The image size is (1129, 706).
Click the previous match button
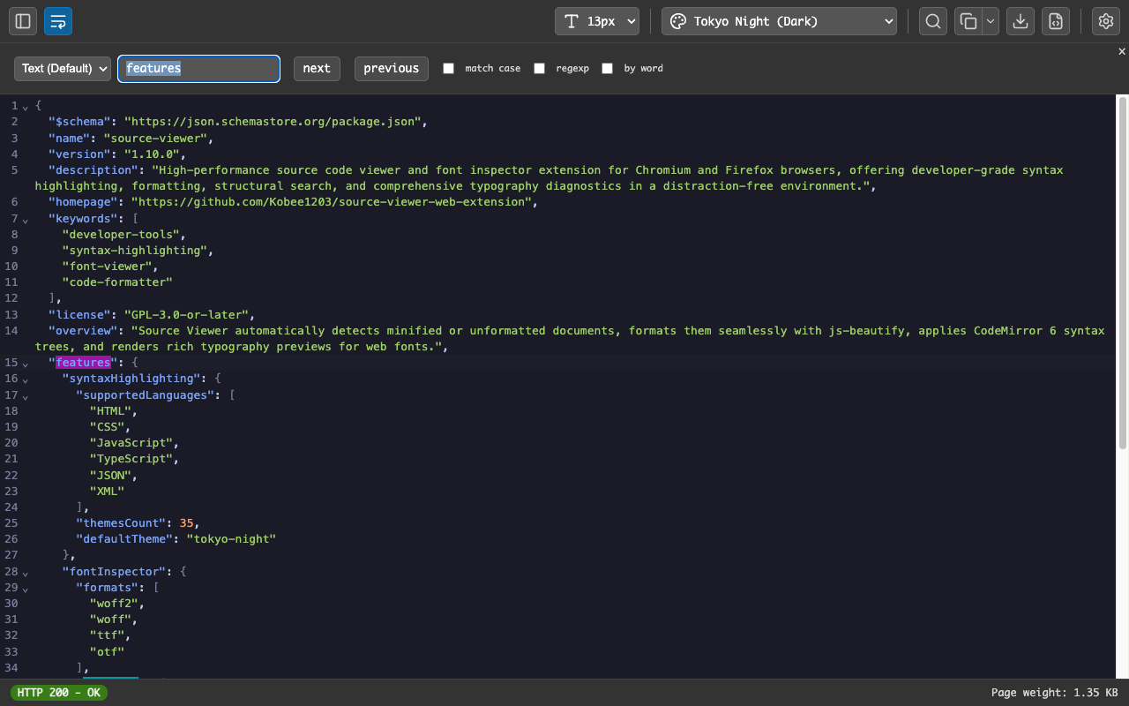tap(392, 68)
